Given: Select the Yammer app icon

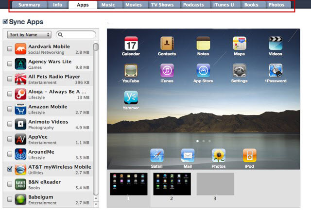Looking at the screenshot, I should click(x=131, y=97).
